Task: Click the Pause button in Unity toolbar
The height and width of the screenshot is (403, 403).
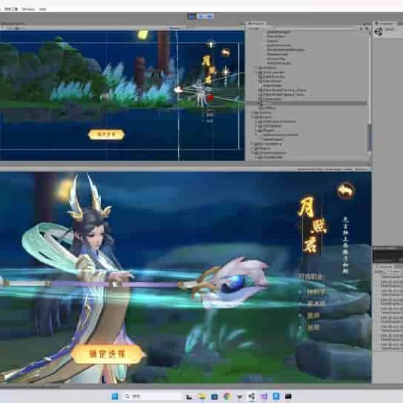Action: tap(201, 17)
